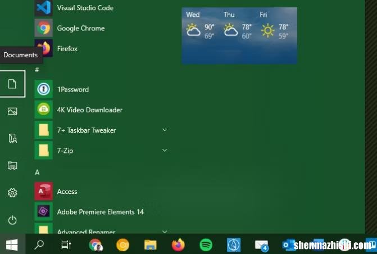Open Chrome from the taskbar
The height and width of the screenshot is (254, 377).
pyautogui.click(x=96, y=245)
